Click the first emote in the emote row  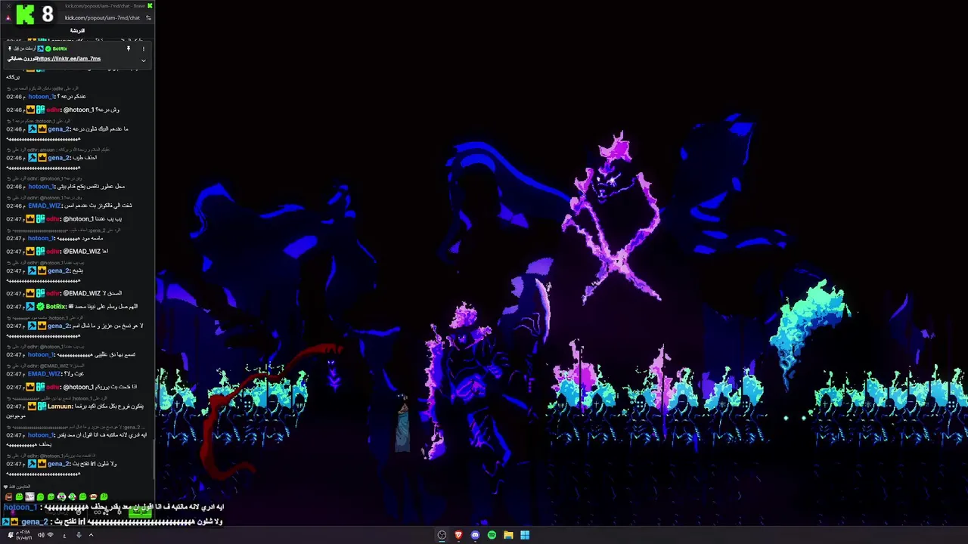point(8,496)
